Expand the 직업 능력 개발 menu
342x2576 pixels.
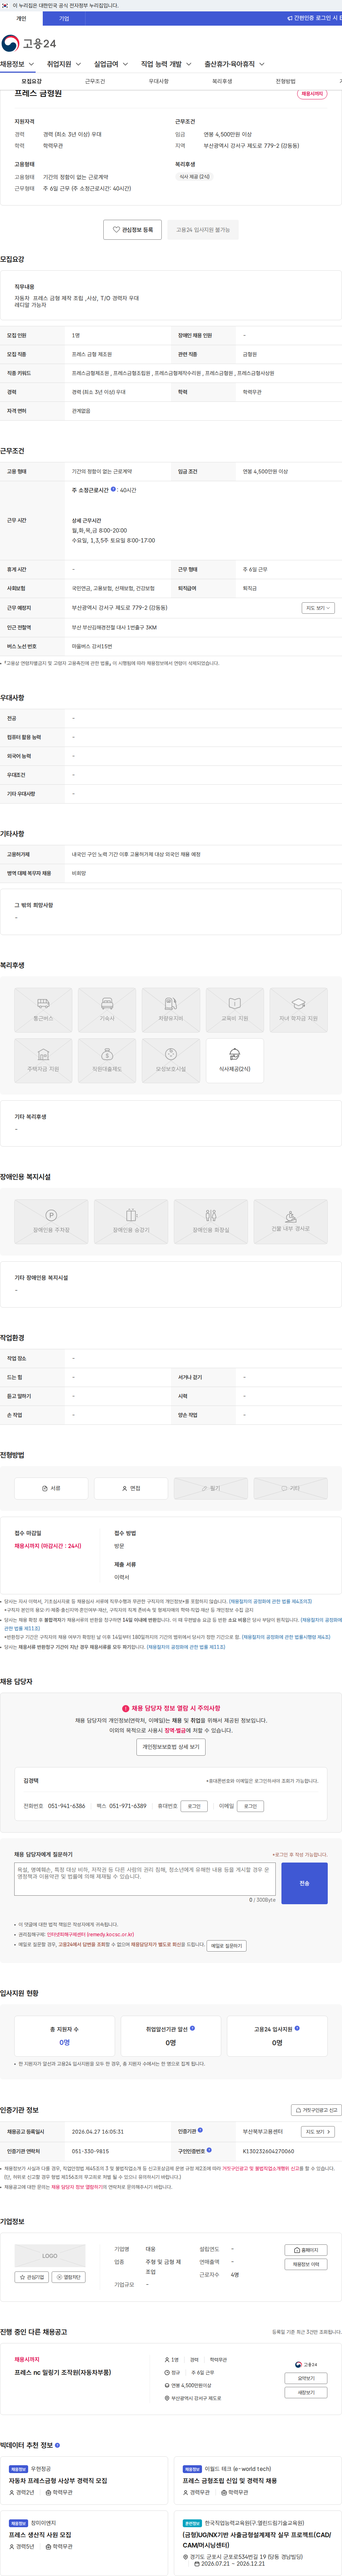(166, 64)
